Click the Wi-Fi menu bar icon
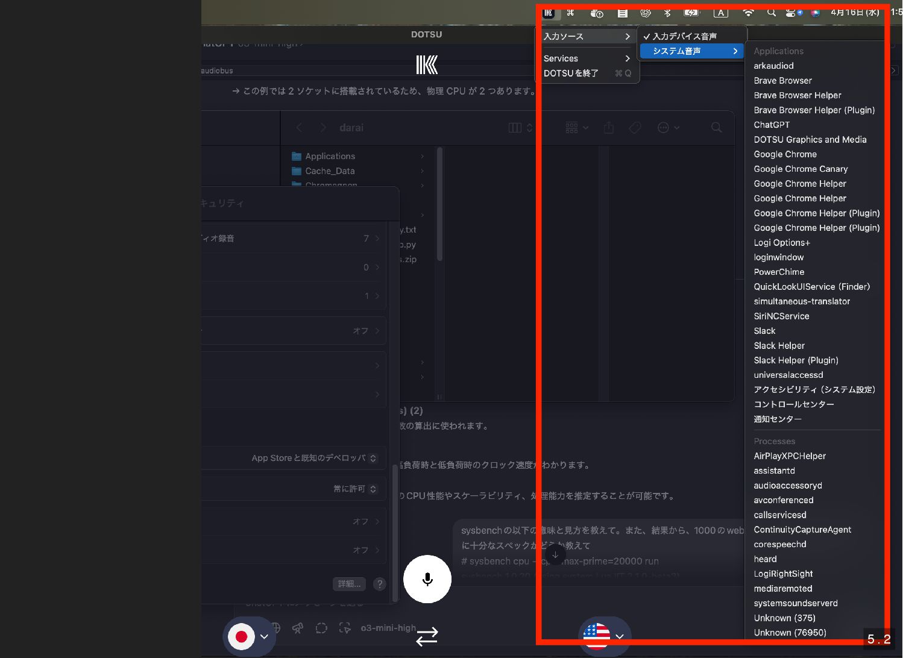This screenshot has height=658, width=903. point(748,13)
